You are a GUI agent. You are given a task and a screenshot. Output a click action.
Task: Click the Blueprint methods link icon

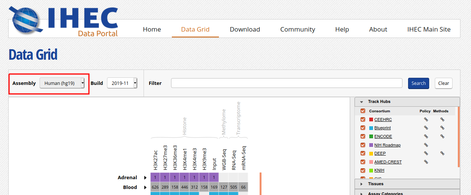442,128
